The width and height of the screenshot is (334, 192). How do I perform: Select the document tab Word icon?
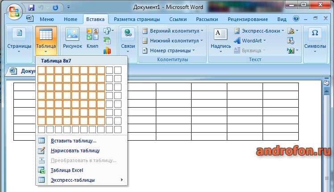point(13,71)
